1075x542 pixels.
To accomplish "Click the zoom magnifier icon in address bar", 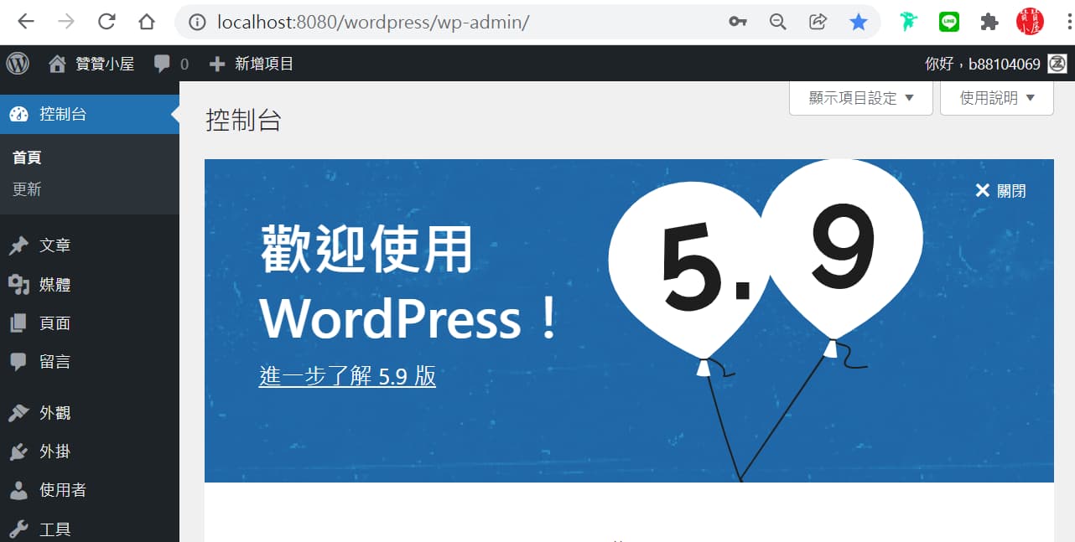I will pyautogui.click(x=778, y=23).
